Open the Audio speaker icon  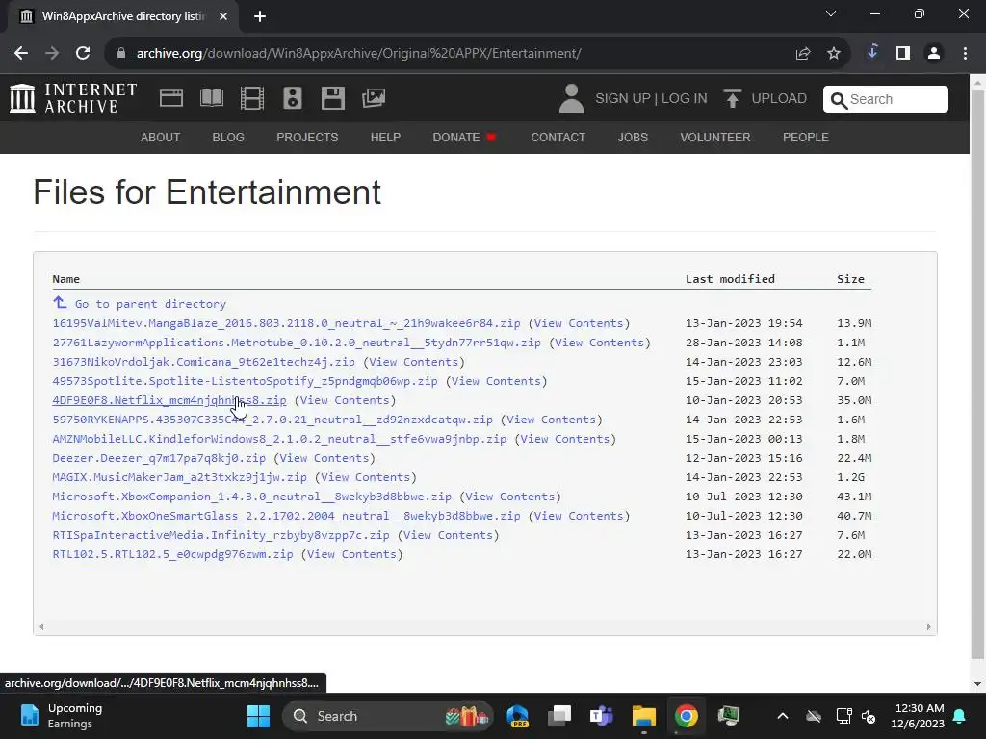(x=293, y=99)
